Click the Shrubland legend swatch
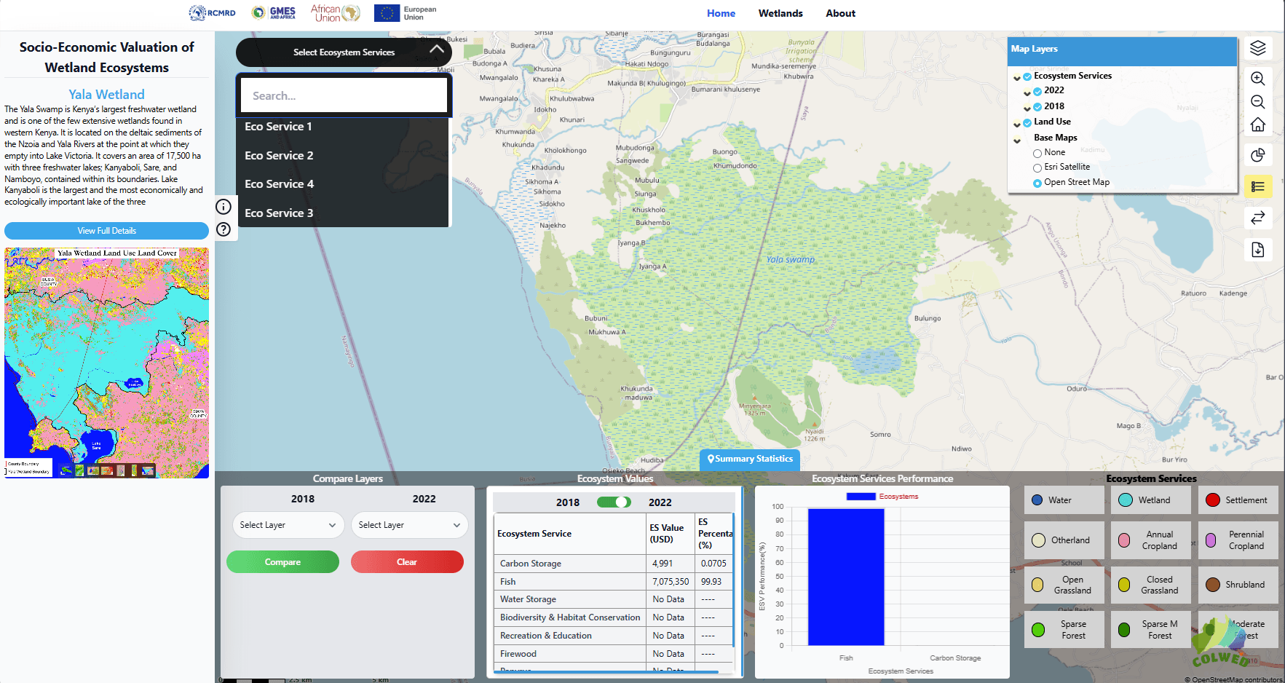Screen dimensions: 1285x683 (x=1212, y=585)
